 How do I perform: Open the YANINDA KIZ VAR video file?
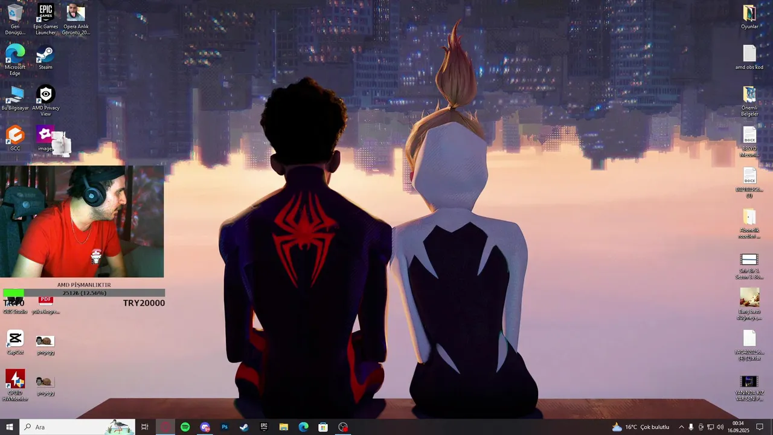[749, 388]
